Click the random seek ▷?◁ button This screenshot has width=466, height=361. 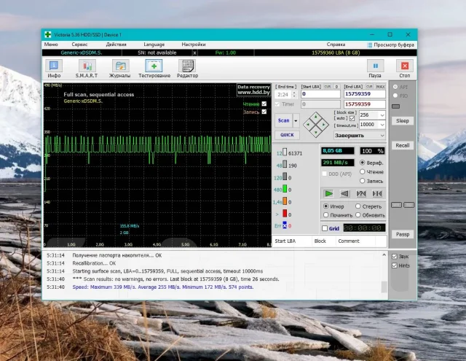tap(361, 194)
